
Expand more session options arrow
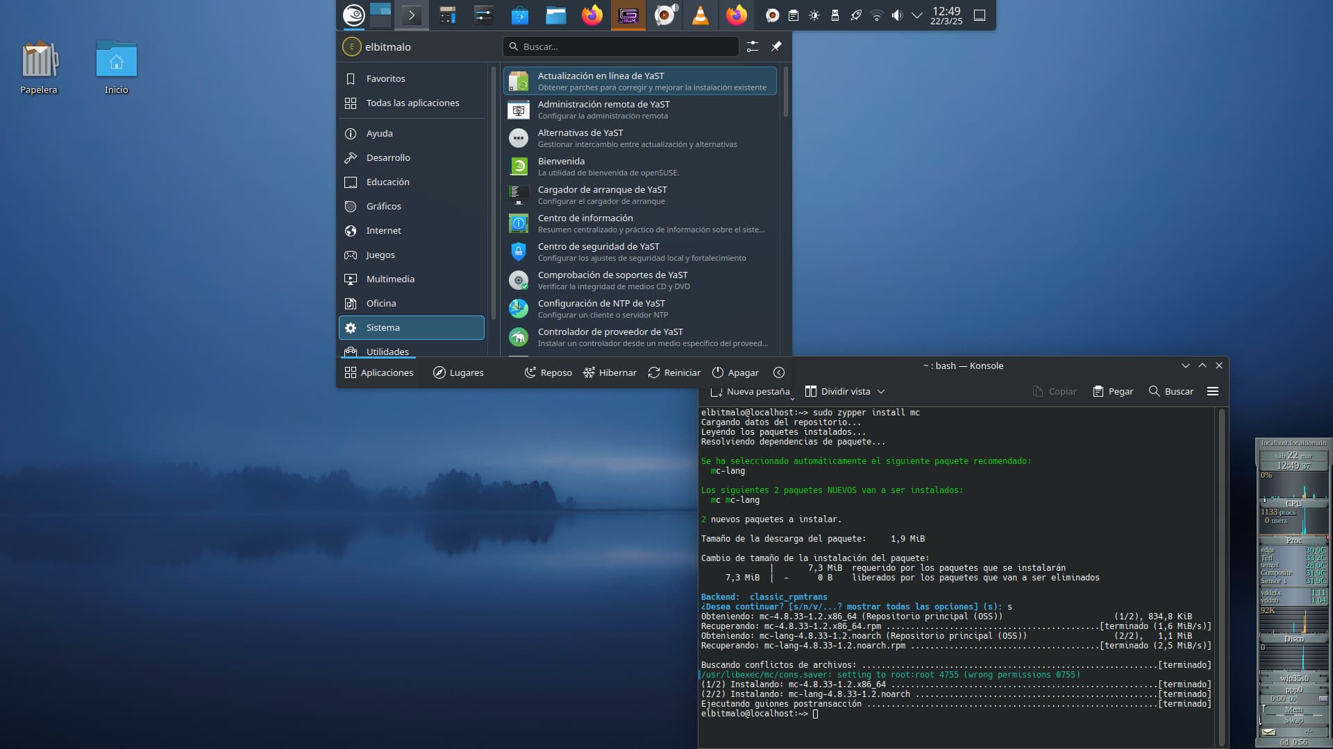pyautogui.click(x=779, y=373)
